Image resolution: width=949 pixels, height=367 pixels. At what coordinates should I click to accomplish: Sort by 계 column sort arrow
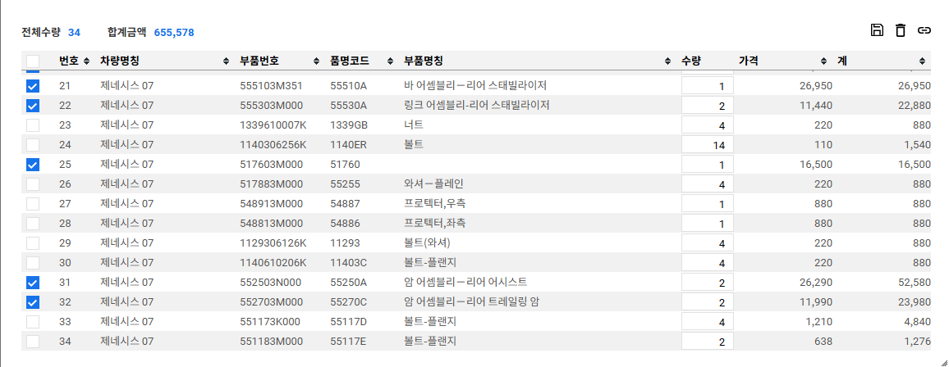(x=922, y=61)
